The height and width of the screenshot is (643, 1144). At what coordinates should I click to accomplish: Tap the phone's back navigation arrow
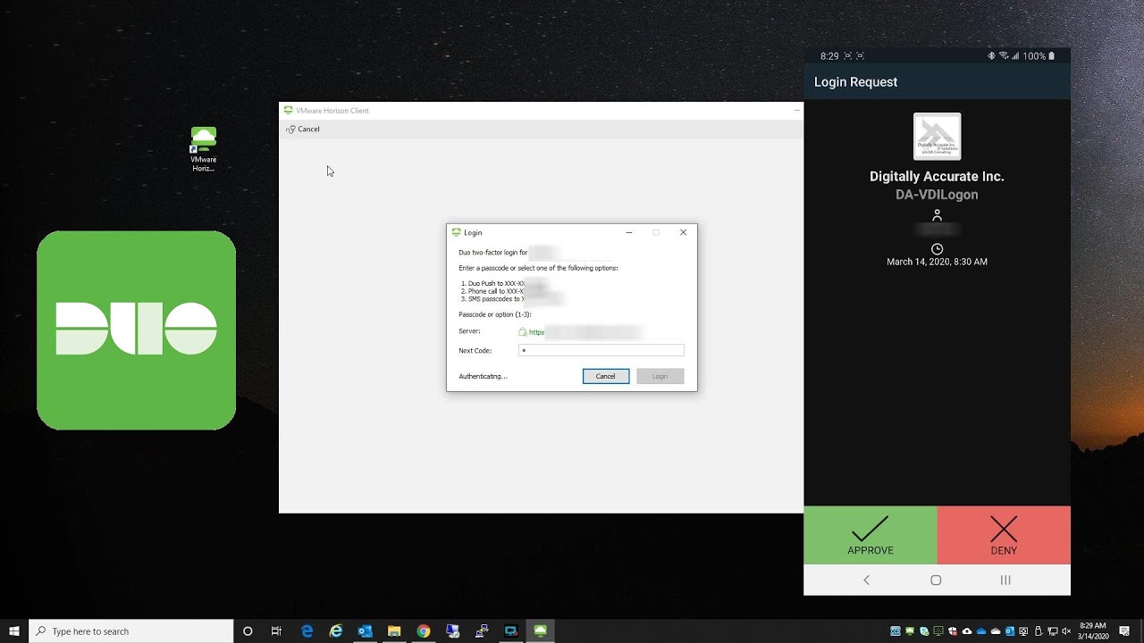(866, 580)
